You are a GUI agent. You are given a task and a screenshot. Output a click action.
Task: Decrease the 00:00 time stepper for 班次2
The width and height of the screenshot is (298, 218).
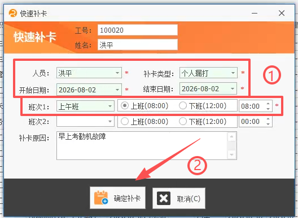pos(268,124)
